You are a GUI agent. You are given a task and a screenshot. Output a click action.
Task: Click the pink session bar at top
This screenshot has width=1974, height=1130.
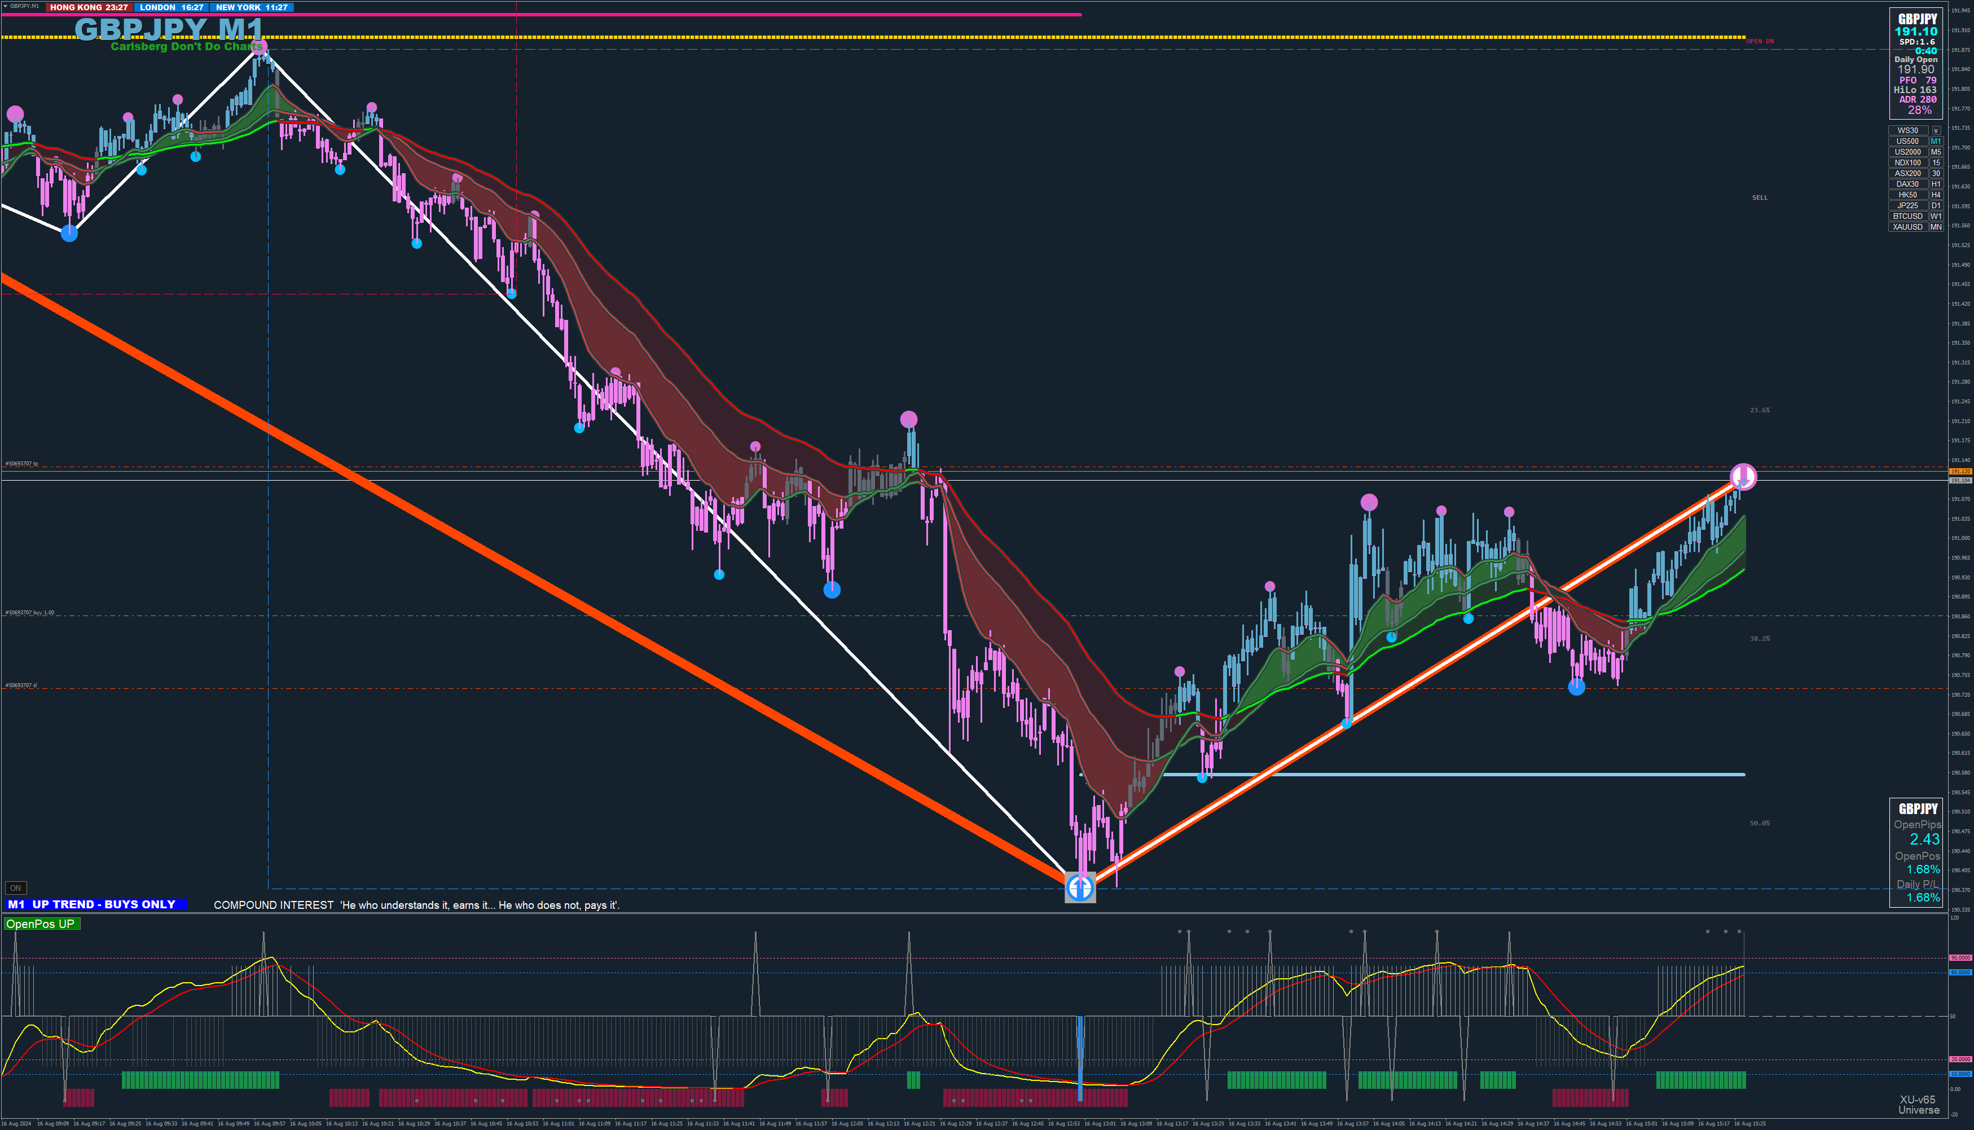pos(543,15)
